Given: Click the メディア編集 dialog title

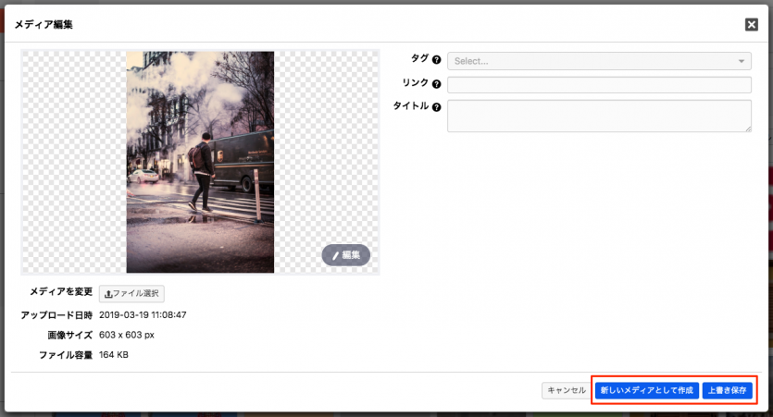Looking at the screenshot, I should click(44, 25).
